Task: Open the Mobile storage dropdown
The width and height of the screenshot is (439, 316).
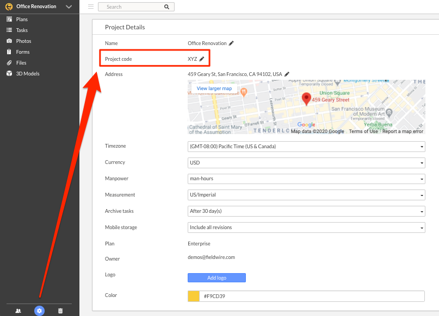Action: (306, 227)
